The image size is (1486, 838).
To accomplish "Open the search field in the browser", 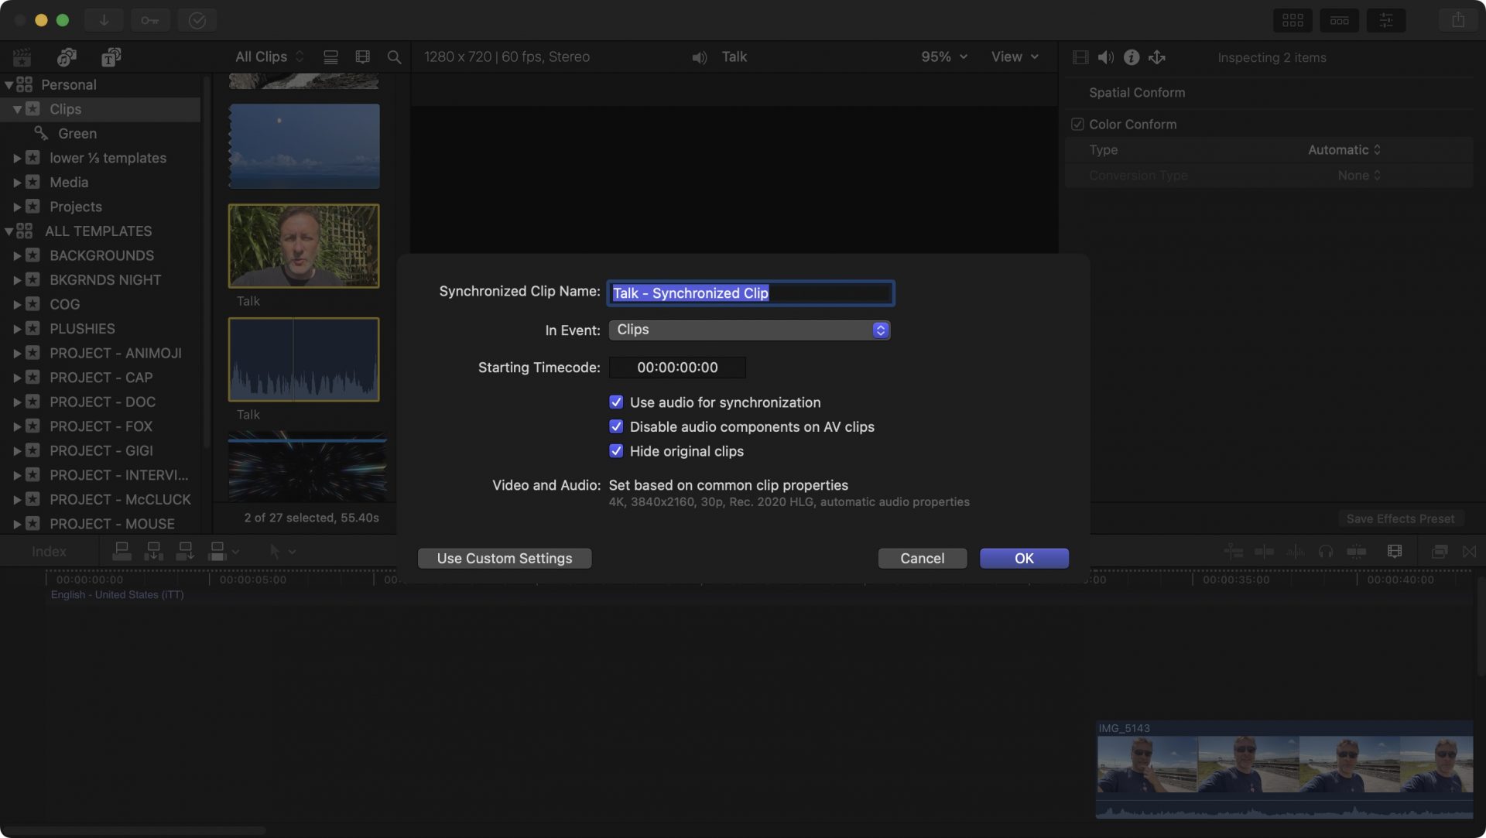I will pyautogui.click(x=394, y=56).
